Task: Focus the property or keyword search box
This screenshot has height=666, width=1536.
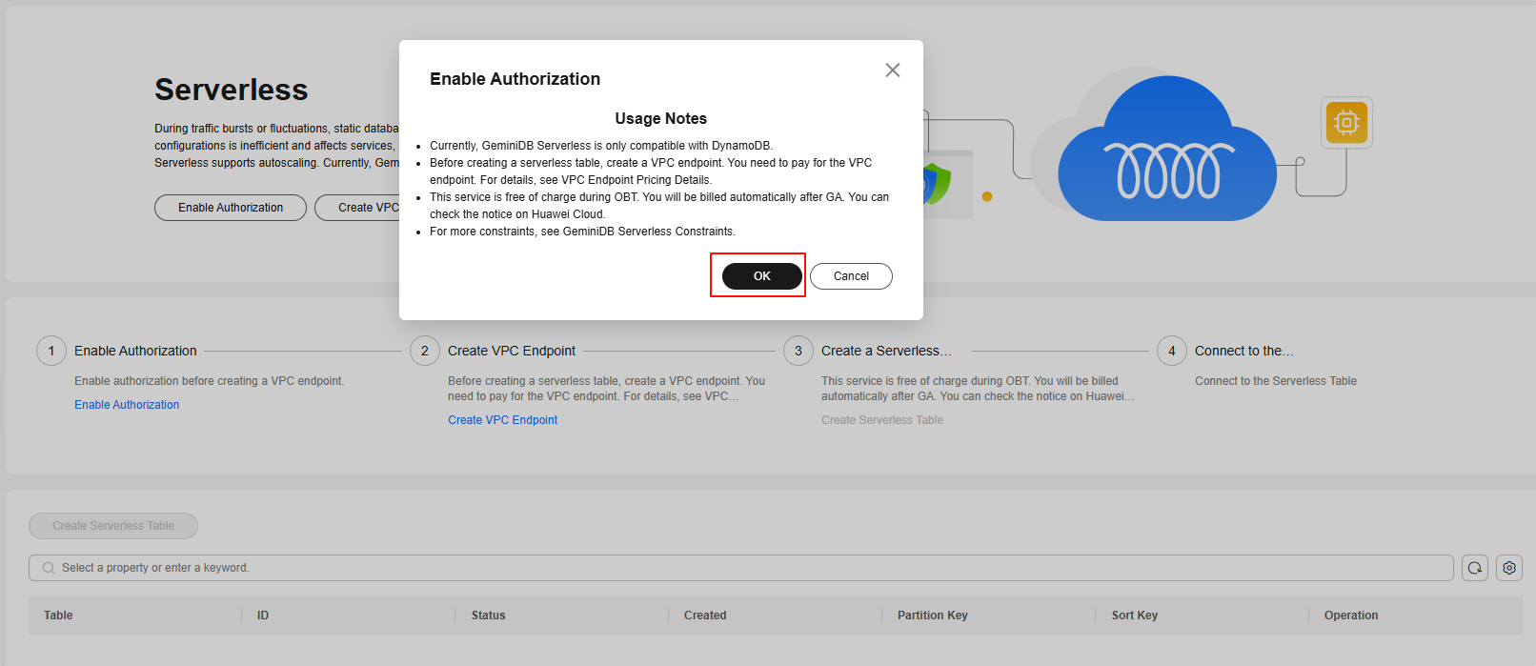Action: (x=743, y=568)
